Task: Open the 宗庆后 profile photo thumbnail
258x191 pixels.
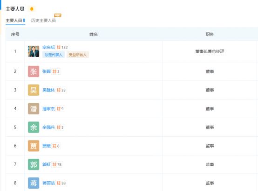Action: (x=34, y=51)
